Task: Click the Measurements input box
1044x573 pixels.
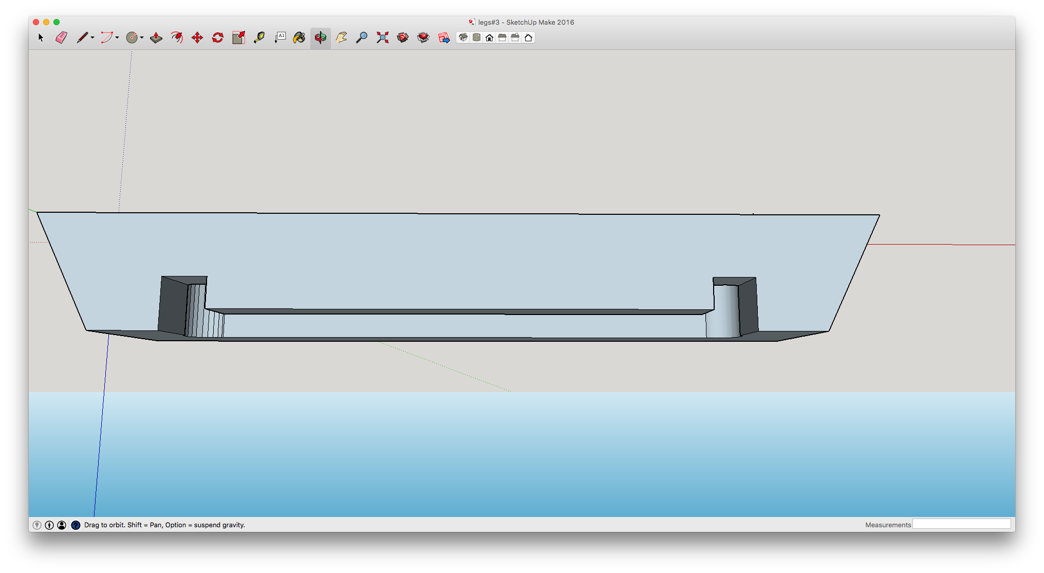Action: (x=961, y=524)
